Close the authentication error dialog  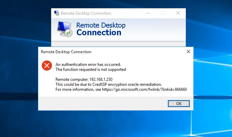[188, 52]
